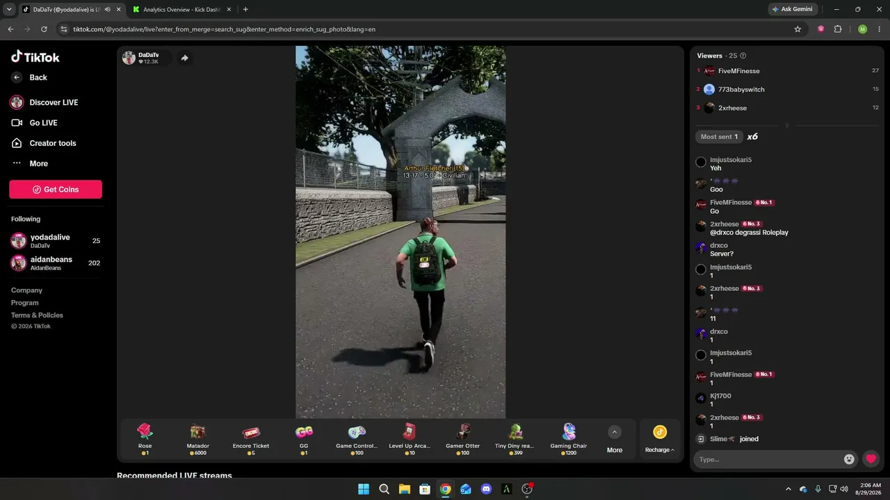Send the Level Up Arcade gift
890x500 pixels.
pos(410,440)
